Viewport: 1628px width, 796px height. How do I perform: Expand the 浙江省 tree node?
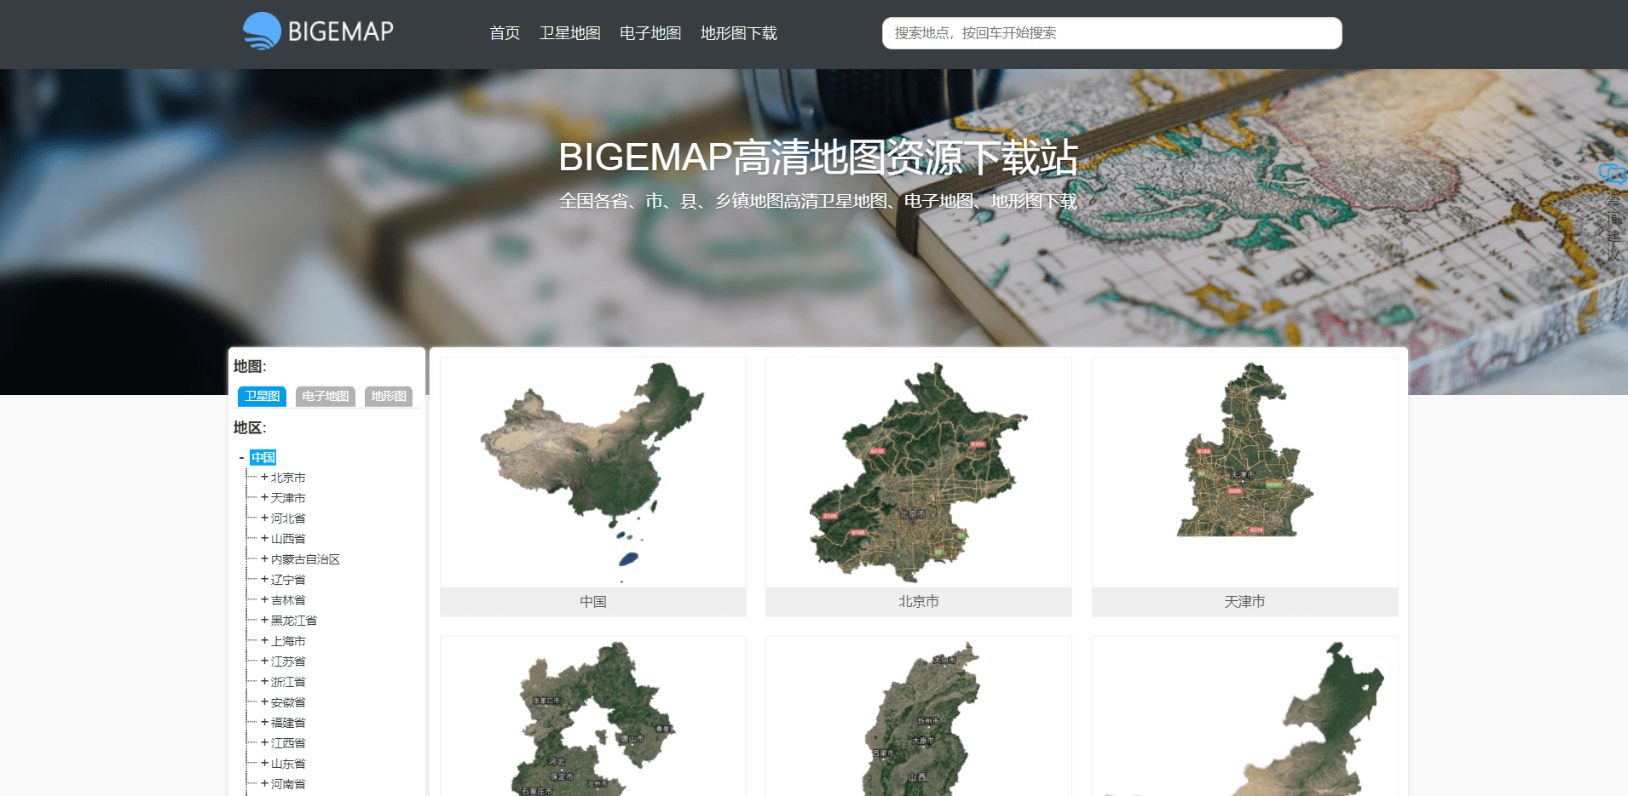(264, 682)
